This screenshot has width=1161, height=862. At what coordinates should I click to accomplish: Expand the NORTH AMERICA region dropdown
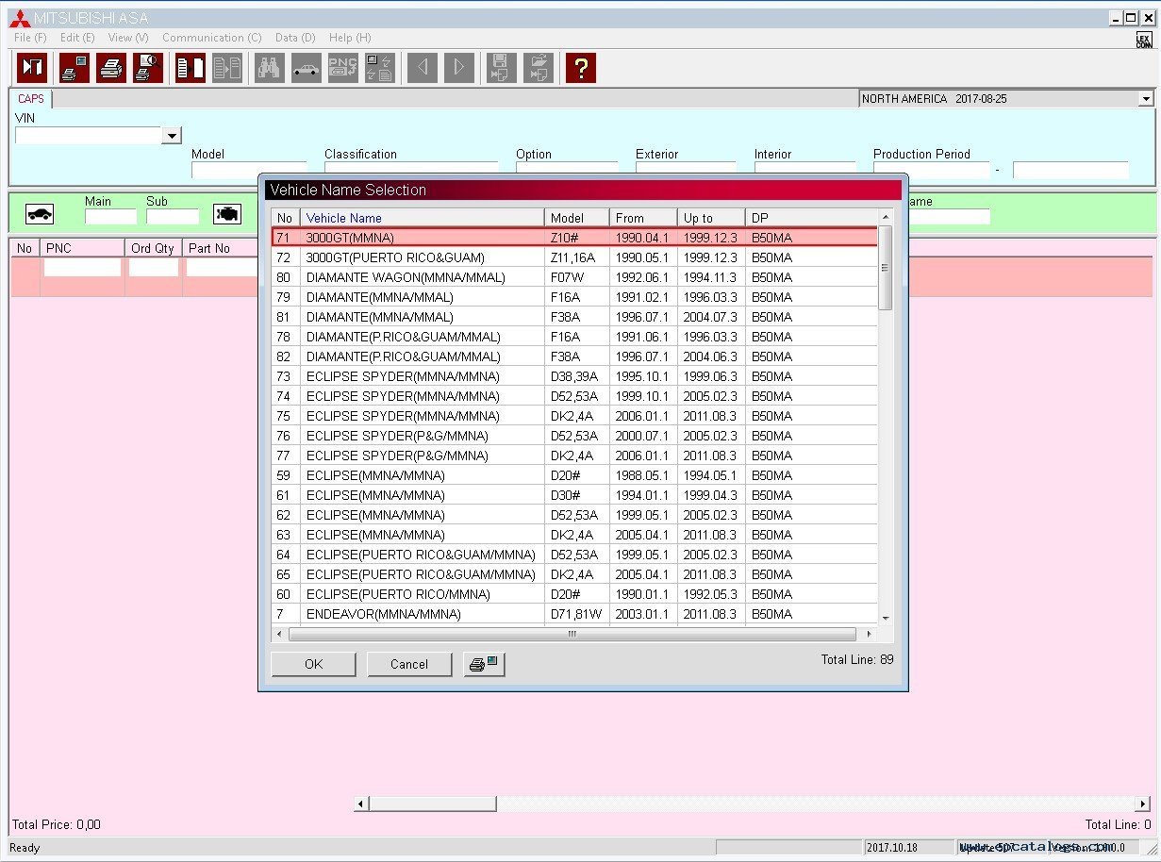tap(1146, 99)
